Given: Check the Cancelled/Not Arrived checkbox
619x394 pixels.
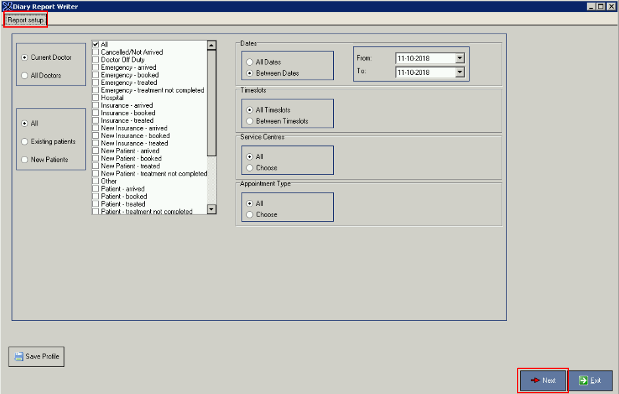Looking at the screenshot, I should pyautogui.click(x=95, y=52).
